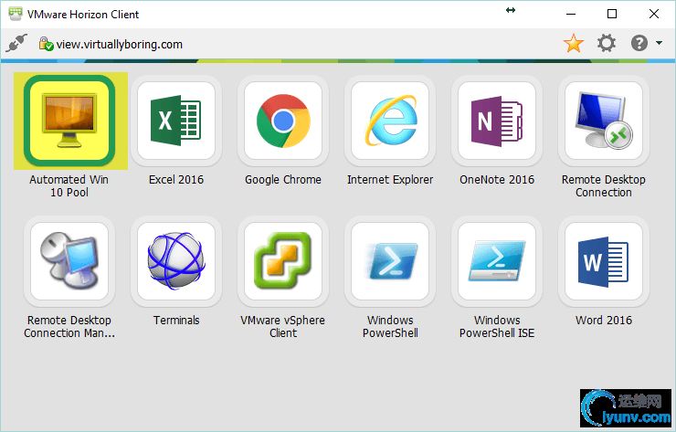Screen dimensions: 676x432
Task: Toggle the favorites star filter
Action: 574,43
